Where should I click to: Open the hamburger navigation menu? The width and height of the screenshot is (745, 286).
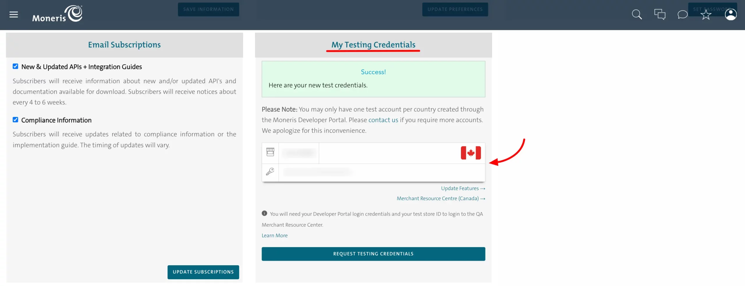coord(14,15)
